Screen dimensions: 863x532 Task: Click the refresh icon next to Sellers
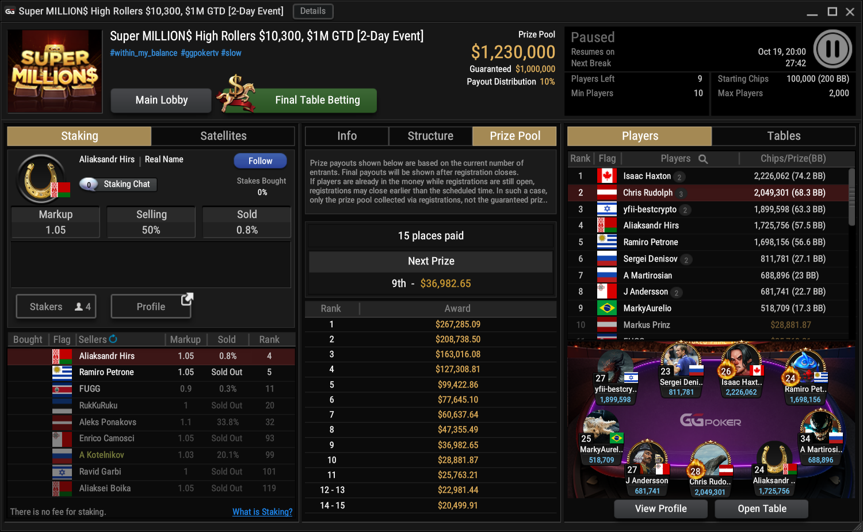tap(113, 339)
